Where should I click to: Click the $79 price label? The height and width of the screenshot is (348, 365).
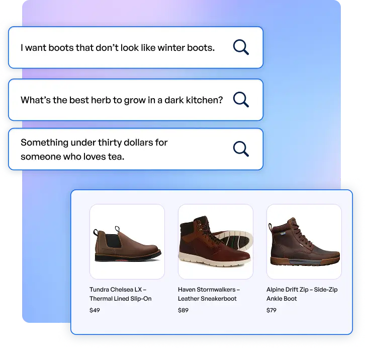pyautogui.click(x=271, y=310)
